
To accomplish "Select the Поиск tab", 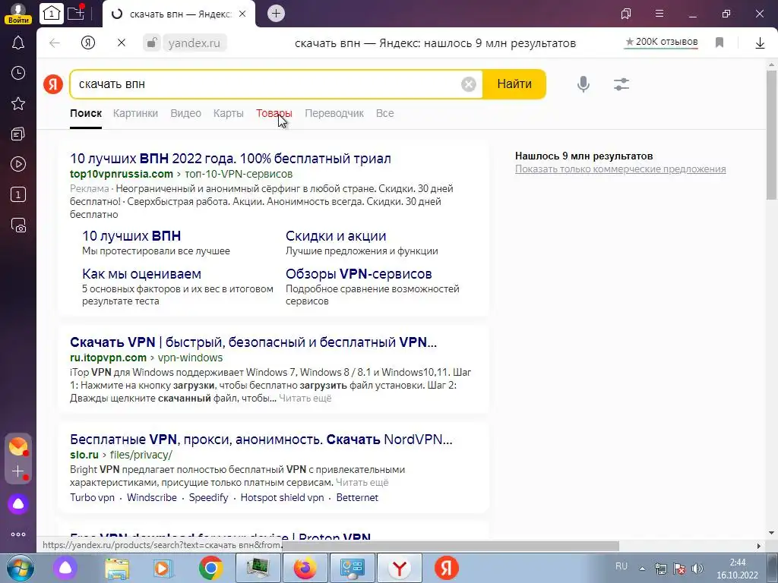I will [86, 113].
